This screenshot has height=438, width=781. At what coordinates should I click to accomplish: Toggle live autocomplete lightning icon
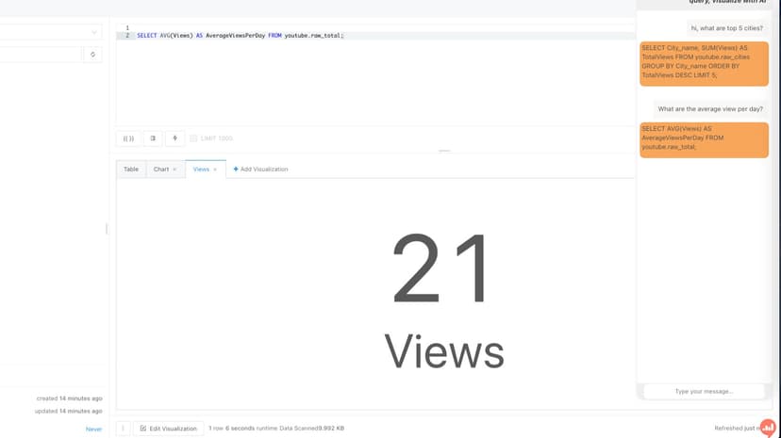click(174, 138)
